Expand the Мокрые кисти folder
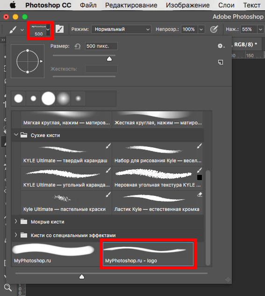Image resolution: width=265 pixels, height=296 pixels. [16, 222]
